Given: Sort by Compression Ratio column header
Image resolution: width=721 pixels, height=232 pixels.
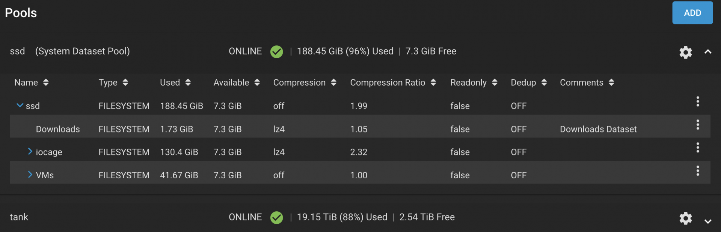Looking at the screenshot, I should click(x=393, y=83).
